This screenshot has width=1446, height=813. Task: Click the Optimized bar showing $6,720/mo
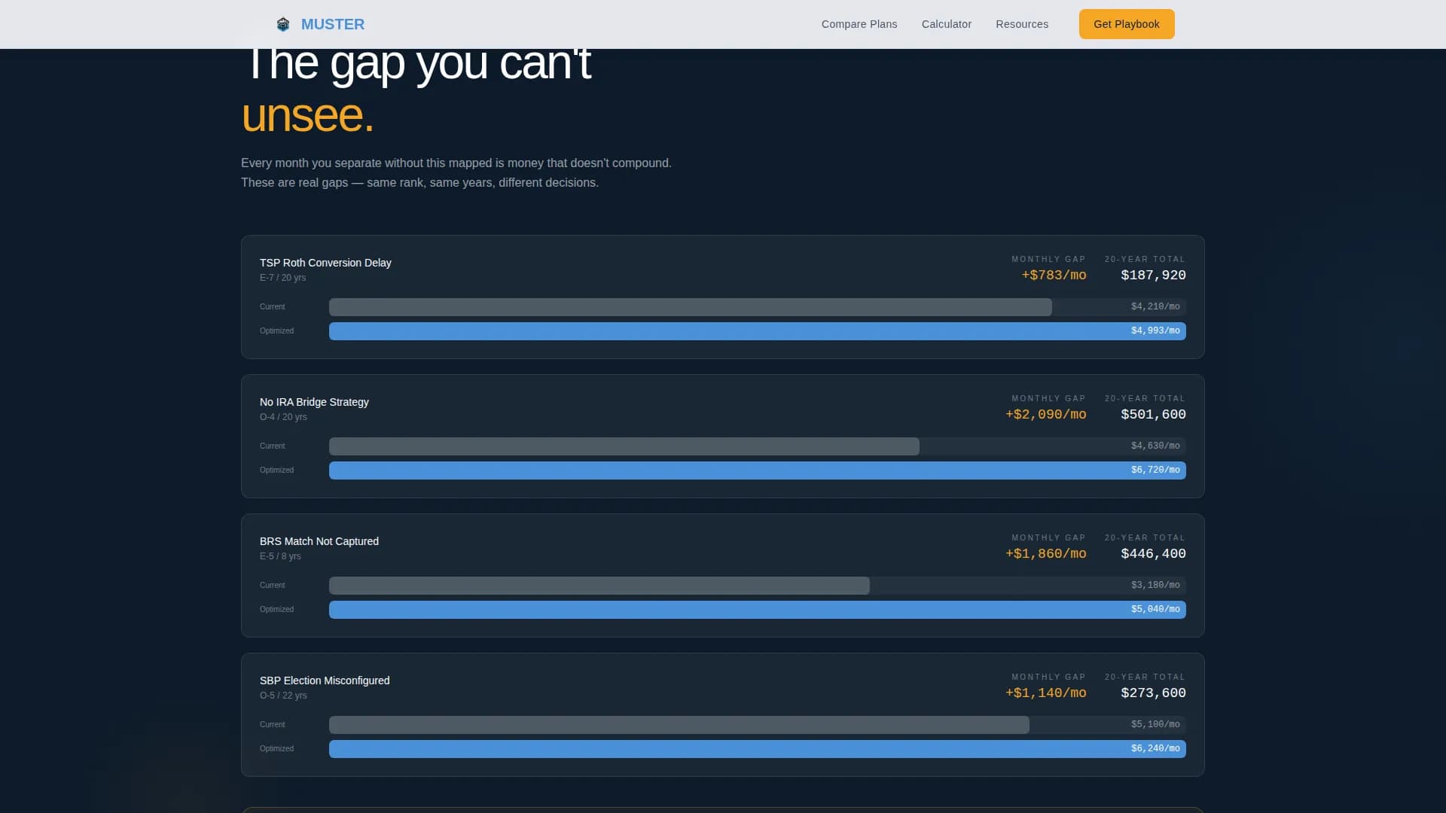coord(758,470)
